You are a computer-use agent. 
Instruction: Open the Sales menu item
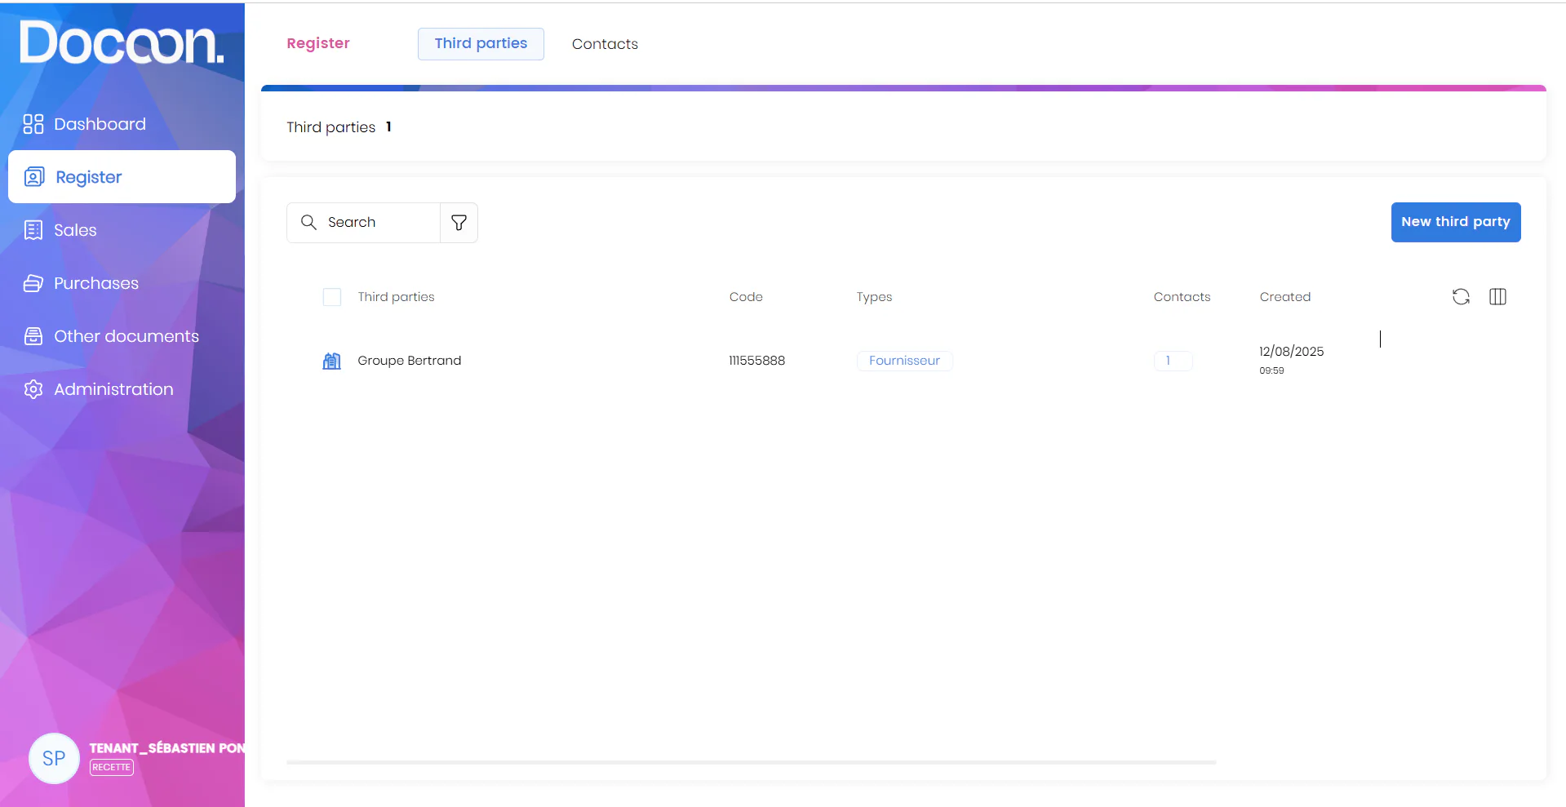point(75,230)
